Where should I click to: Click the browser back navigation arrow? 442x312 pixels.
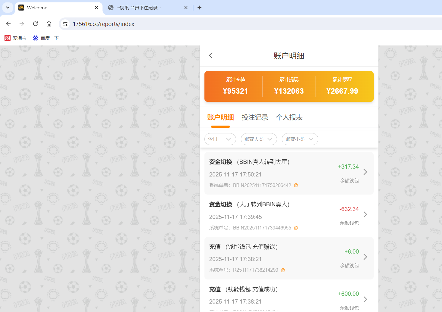pos(8,23)
